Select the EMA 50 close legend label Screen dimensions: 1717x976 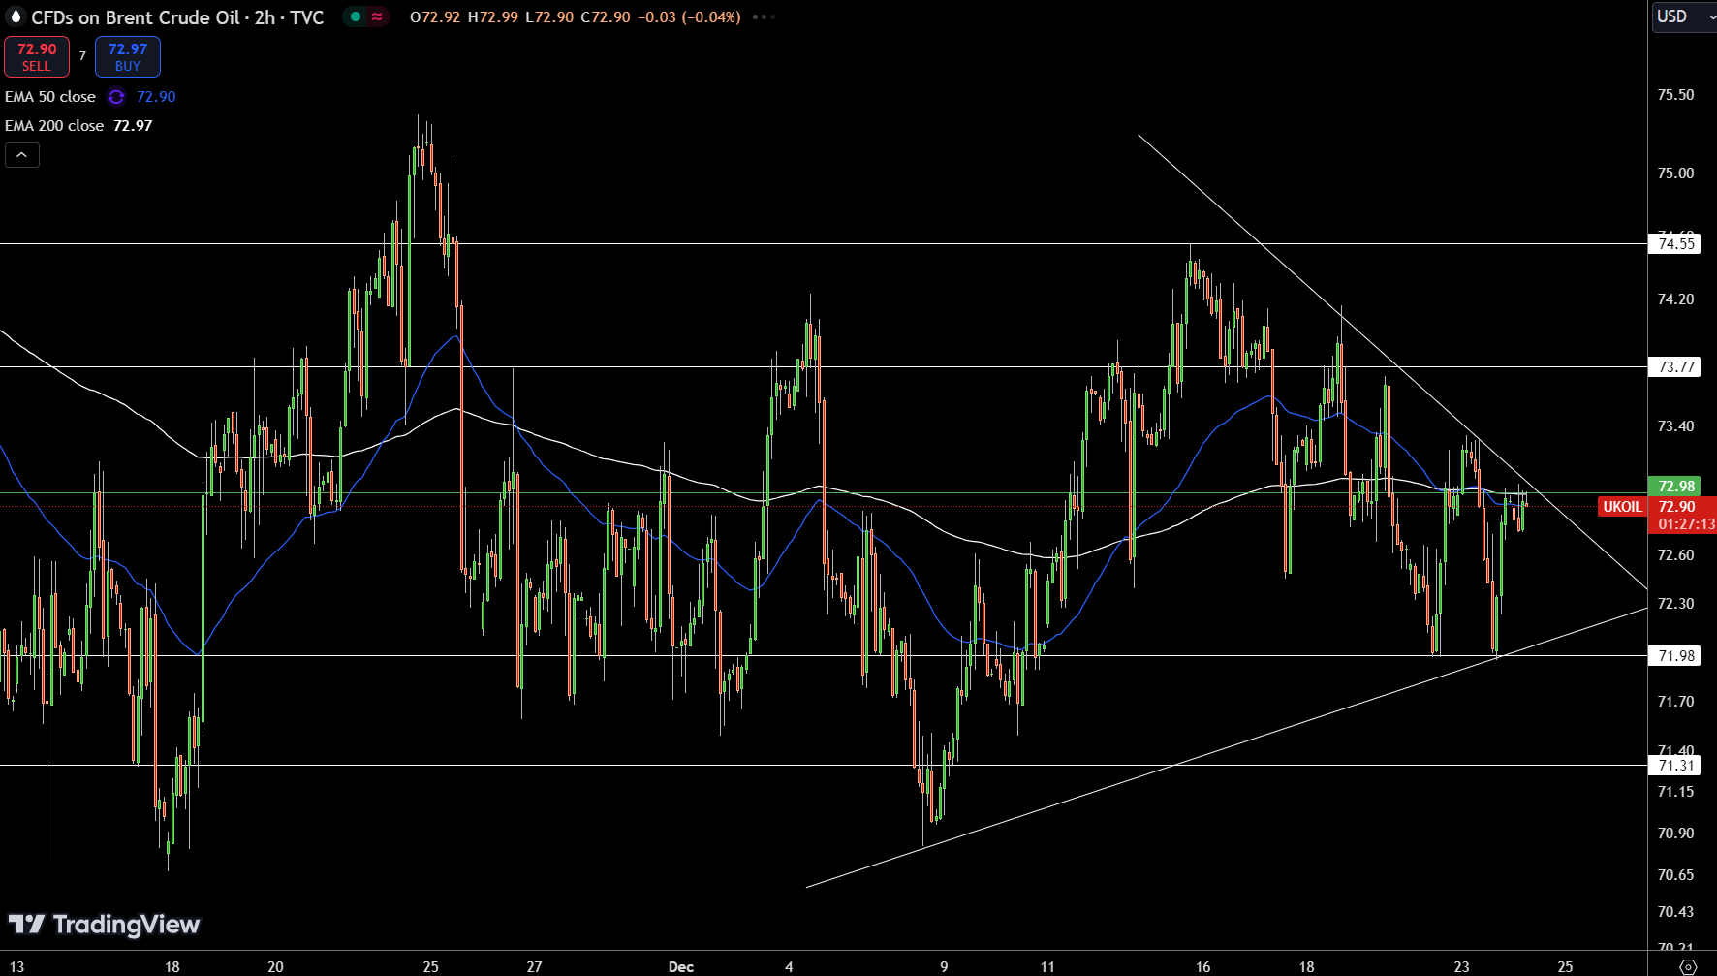(50, 97)
